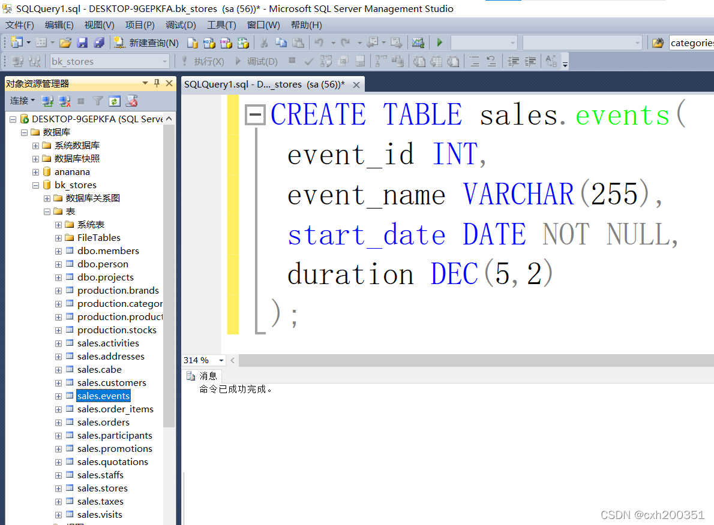
Task: Click the editor horizontal scrollbar
Action: tap(476, 360)
